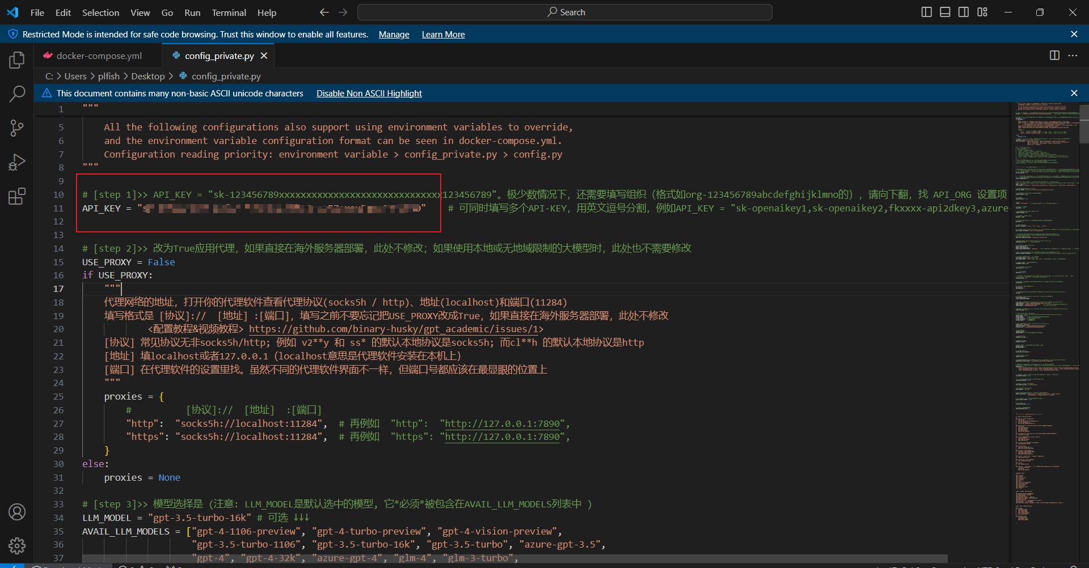Screen dimensions: 1089x568
Task: Click "else:" on line 30
Action: [95, 464]
